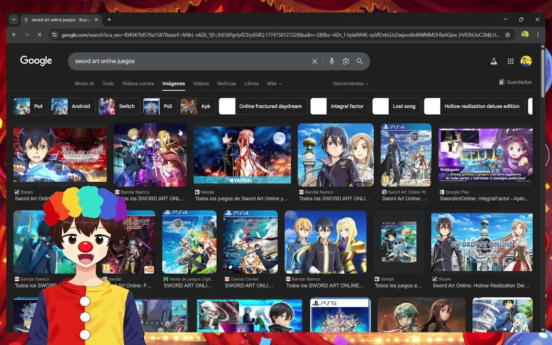
Task: Switch to Noticias tab
Action: [226, 83]
